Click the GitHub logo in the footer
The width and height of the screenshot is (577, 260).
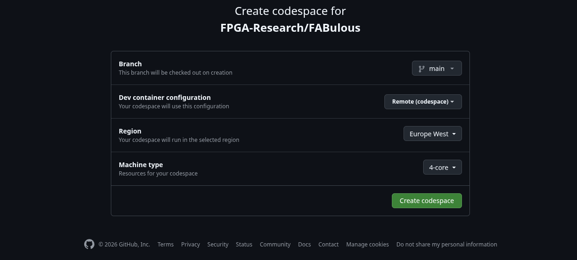(89, 244)
